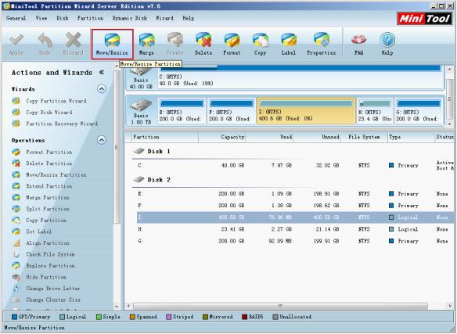
Task: Collapse the Actions and Wizards panel
Action: tap(102, 72)
